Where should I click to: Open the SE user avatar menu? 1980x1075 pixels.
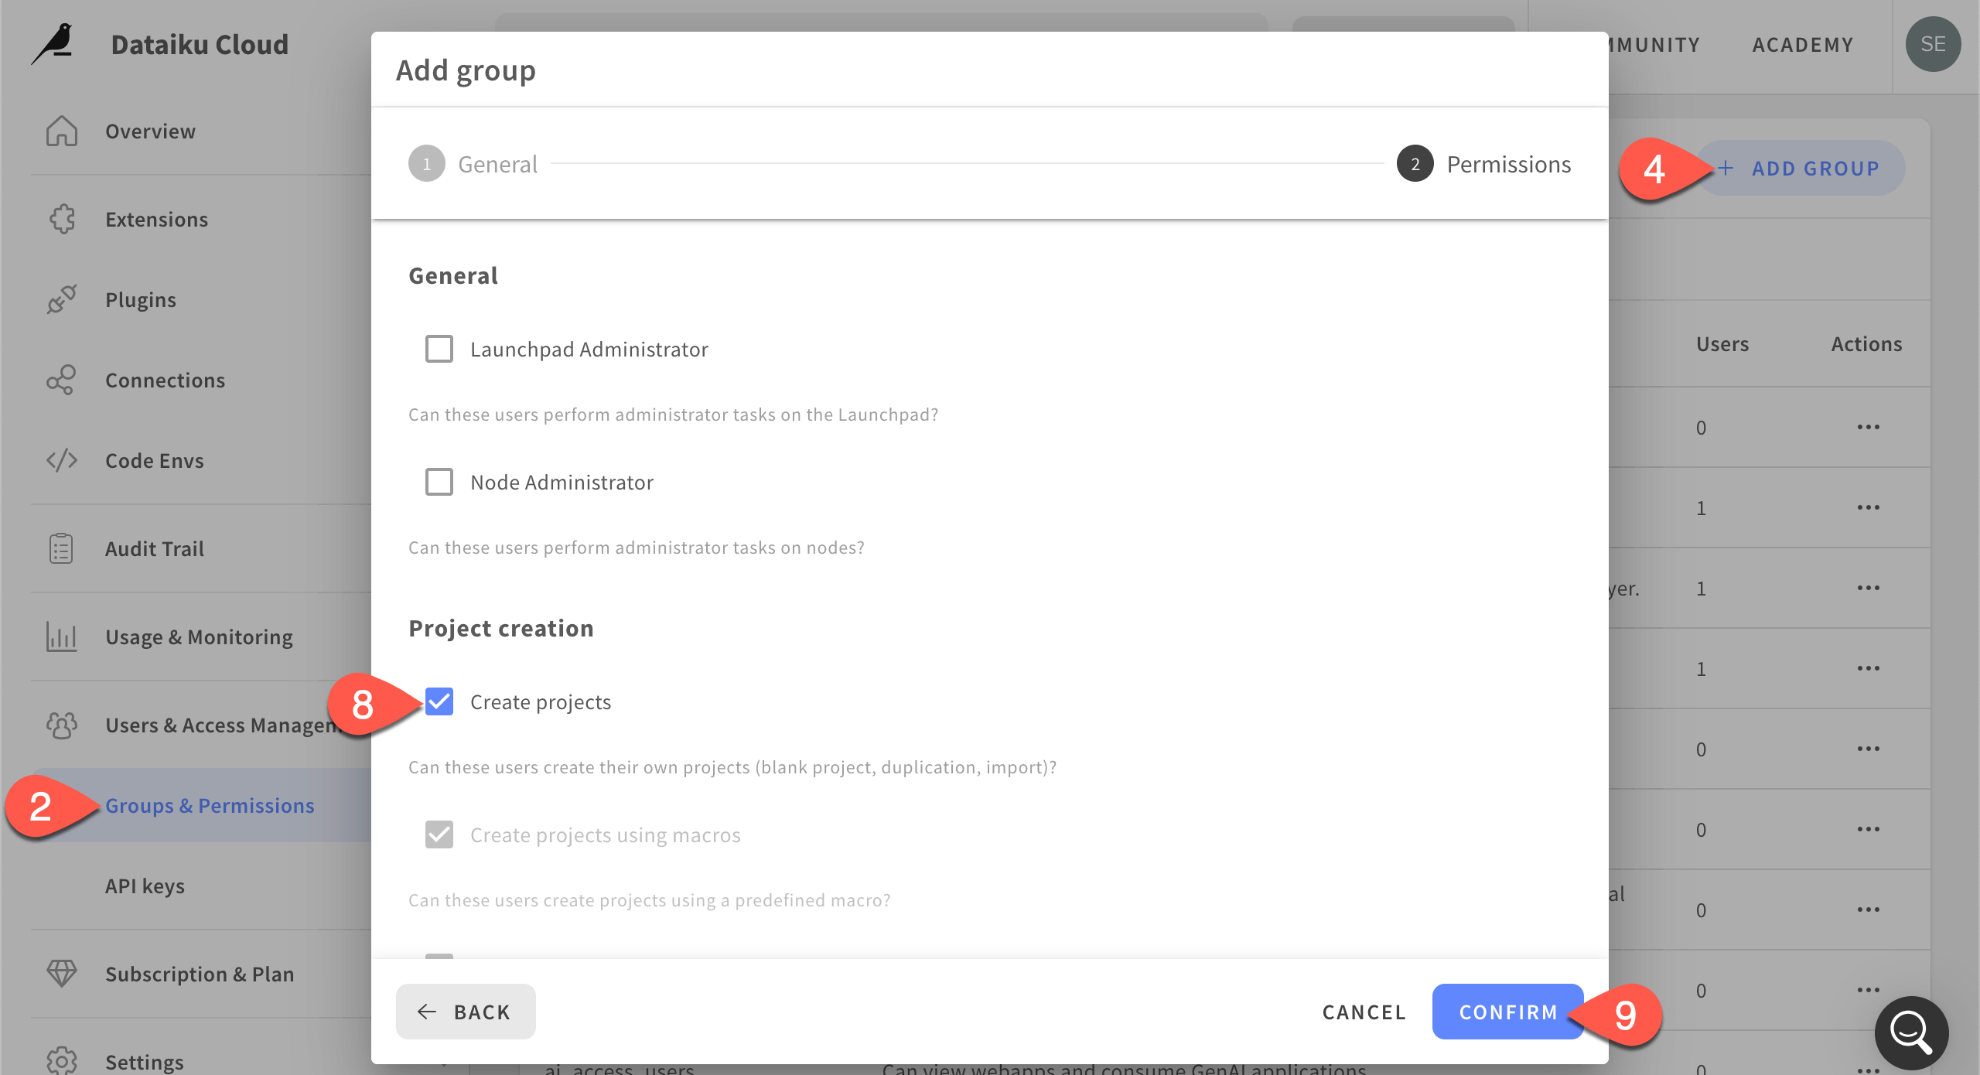[x=1933, y=44]
